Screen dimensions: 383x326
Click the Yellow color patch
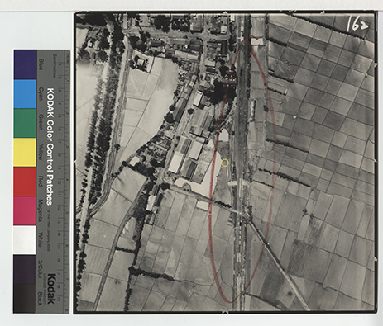25,153
